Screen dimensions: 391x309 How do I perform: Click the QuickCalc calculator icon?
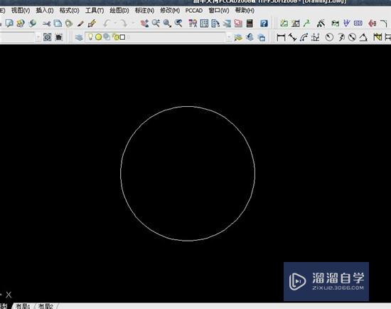click(x=250, y=23)
